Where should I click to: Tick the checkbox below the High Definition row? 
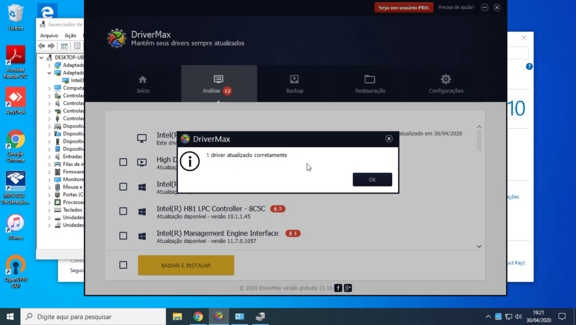[123, 187]
